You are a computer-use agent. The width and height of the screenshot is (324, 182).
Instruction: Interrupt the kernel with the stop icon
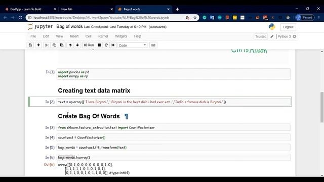[x=99, y=45]
